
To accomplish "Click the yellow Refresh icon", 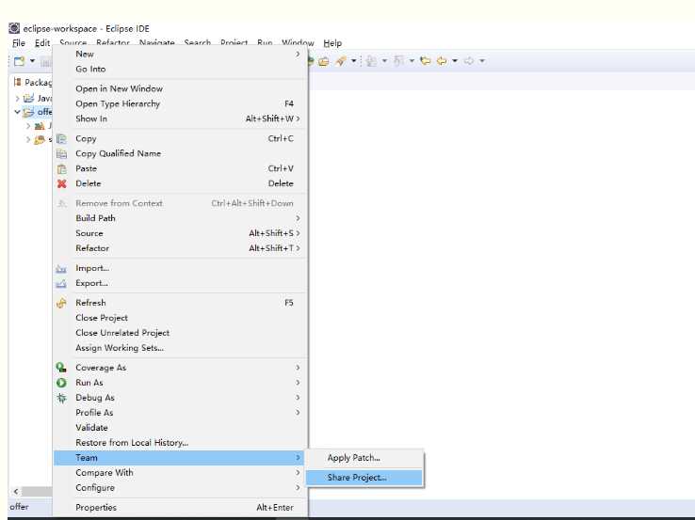I will [61, 303].
